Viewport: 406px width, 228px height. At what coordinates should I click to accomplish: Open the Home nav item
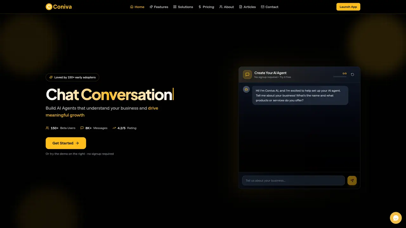pos(137,7)
